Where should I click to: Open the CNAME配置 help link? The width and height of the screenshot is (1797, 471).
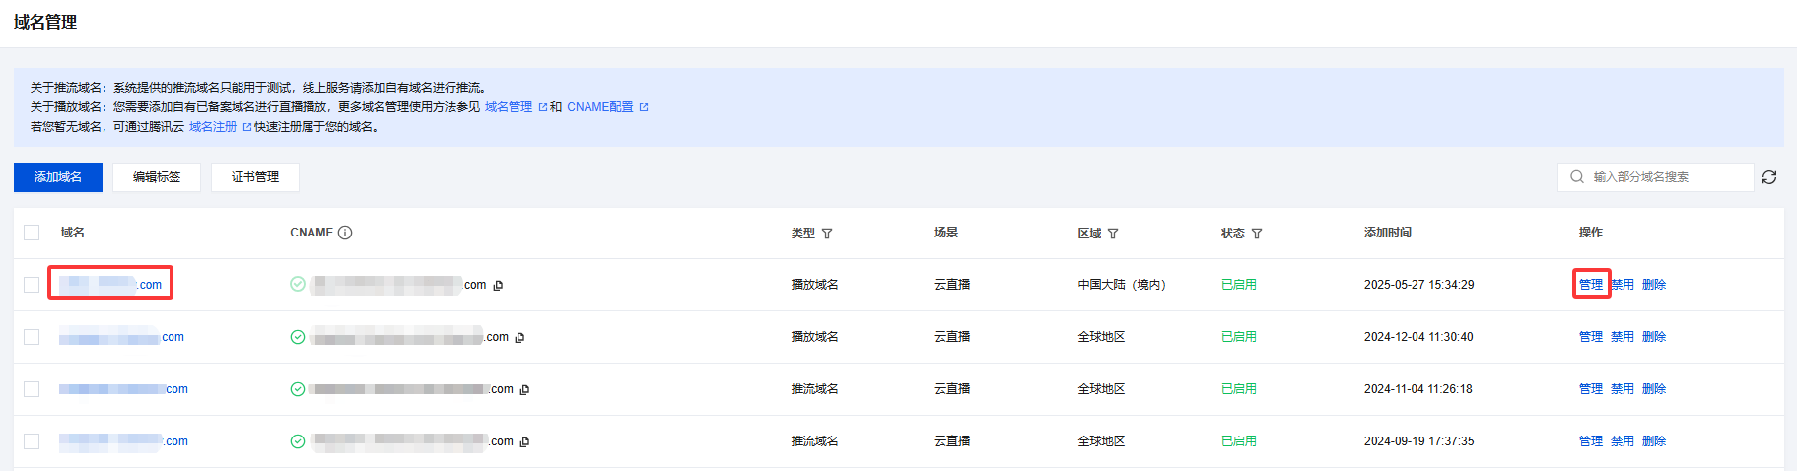(x=600, y=107)
